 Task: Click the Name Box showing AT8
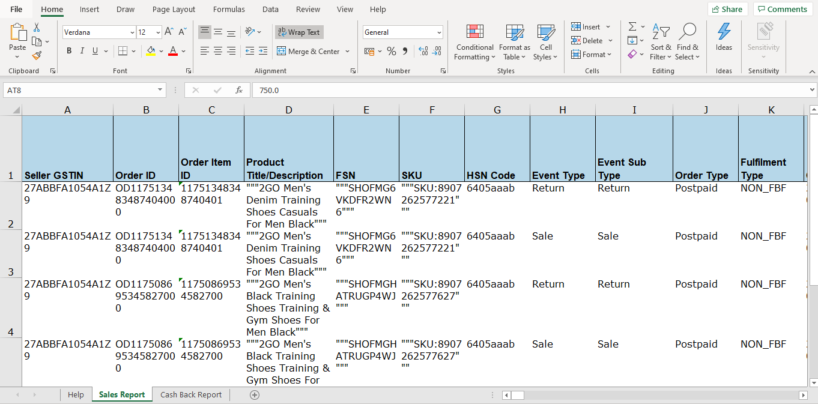[79, 90]
